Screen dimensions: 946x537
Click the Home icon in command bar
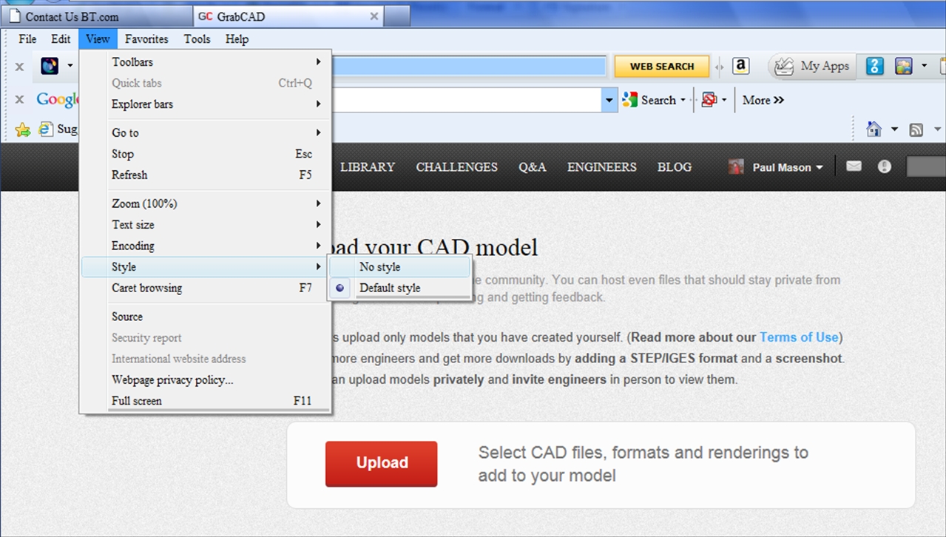pyautogui.click(x=874, y=129)
